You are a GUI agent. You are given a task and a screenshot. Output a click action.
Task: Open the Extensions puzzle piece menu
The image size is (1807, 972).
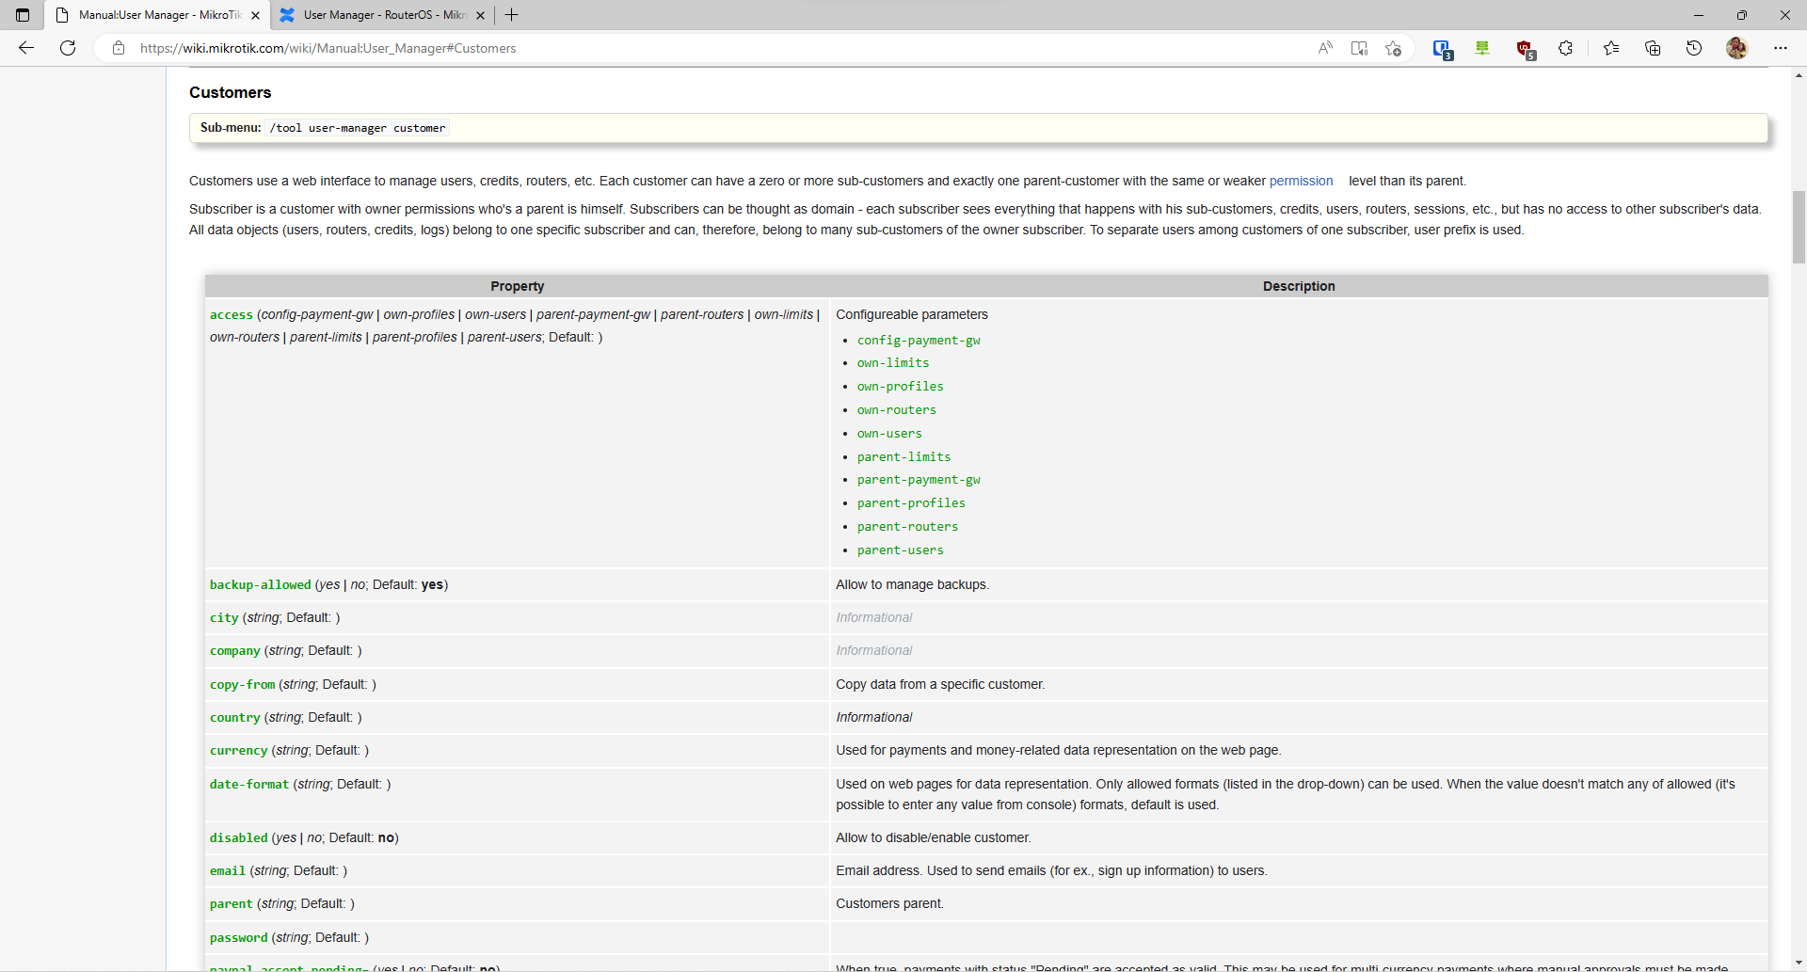point(1565,48)
